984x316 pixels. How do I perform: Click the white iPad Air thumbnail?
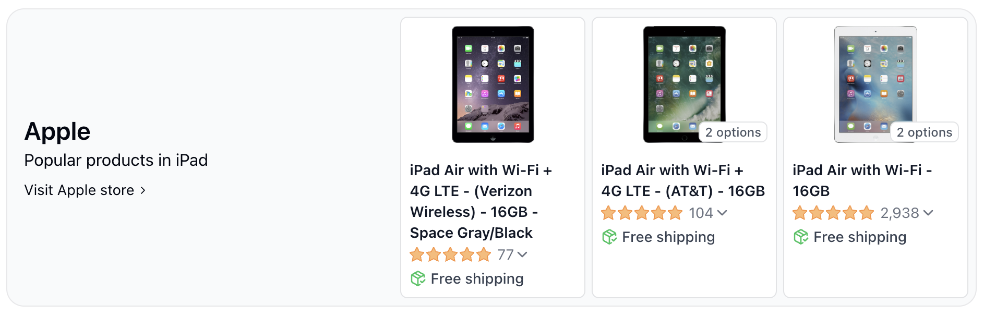click(875, 83)
